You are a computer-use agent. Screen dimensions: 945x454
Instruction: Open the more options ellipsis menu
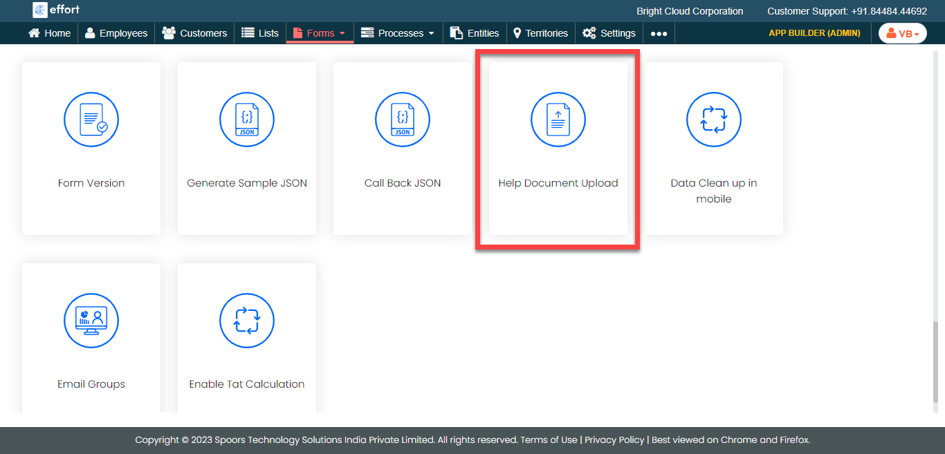[x=659, y=33]
